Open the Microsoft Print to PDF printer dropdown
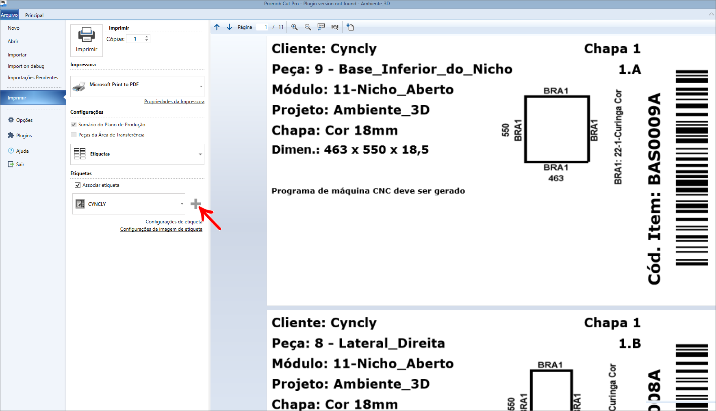This screenshot has width=716, height=411. (x=137, y=86)
